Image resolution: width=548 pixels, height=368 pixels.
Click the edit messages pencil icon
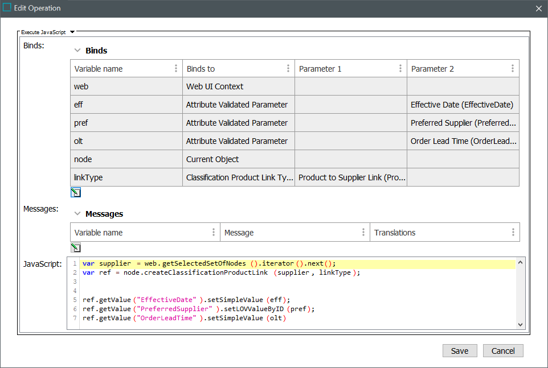point(76,247)
